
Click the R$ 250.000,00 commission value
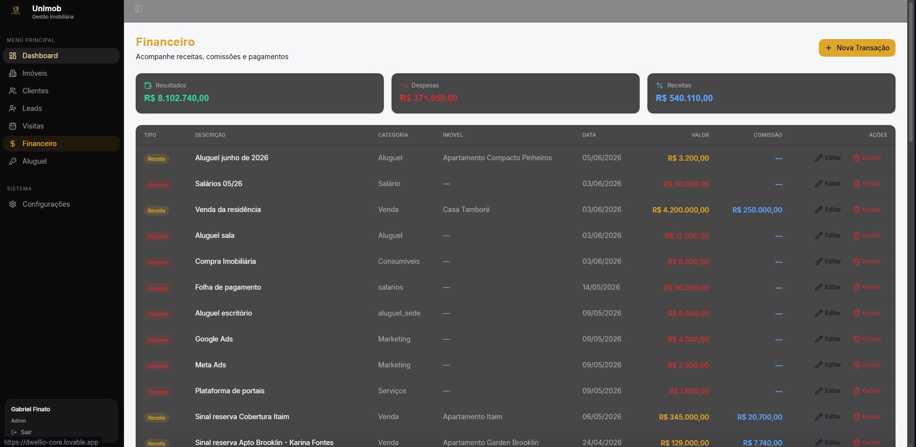click(757, 210)
